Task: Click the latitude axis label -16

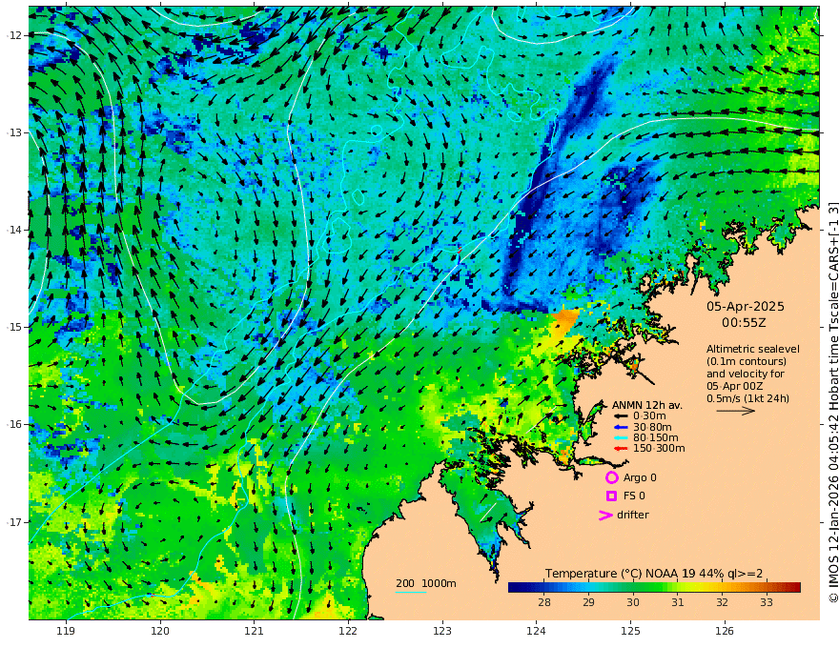Action: (14, 424)
